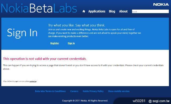Follow the Register link
Image resolution: width=171 pixels, height=104 pixels.
pyautogui.click(x=55, y=43)
